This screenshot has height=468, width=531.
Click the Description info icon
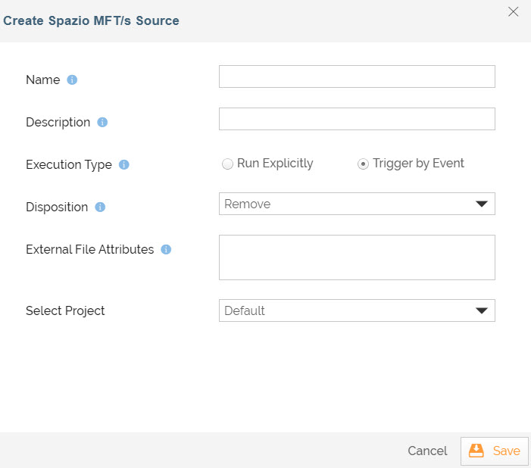pos(102,122)
